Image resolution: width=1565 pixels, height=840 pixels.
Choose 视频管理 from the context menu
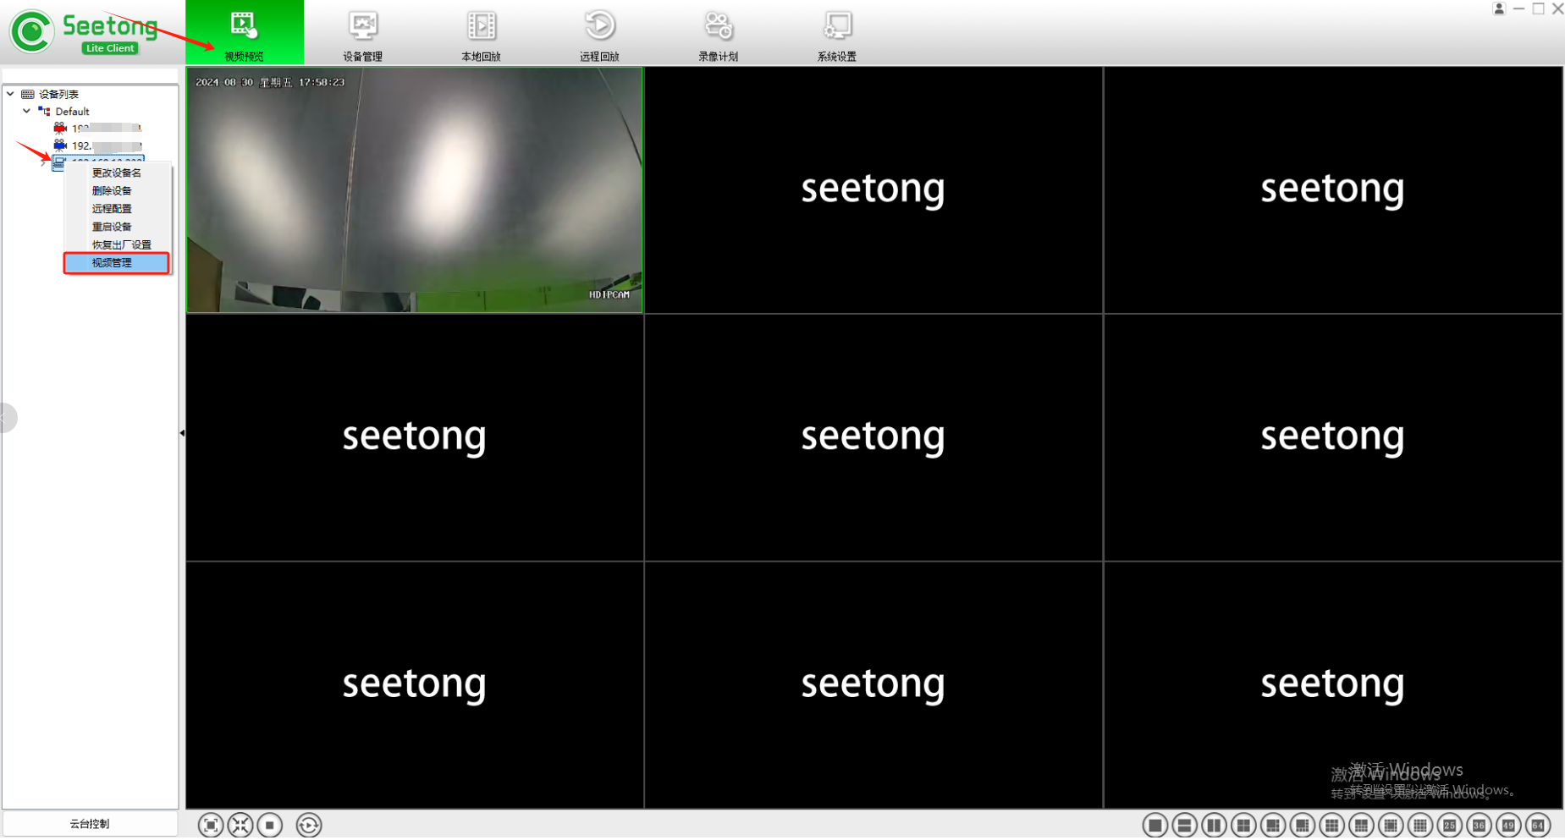[118, 263]
